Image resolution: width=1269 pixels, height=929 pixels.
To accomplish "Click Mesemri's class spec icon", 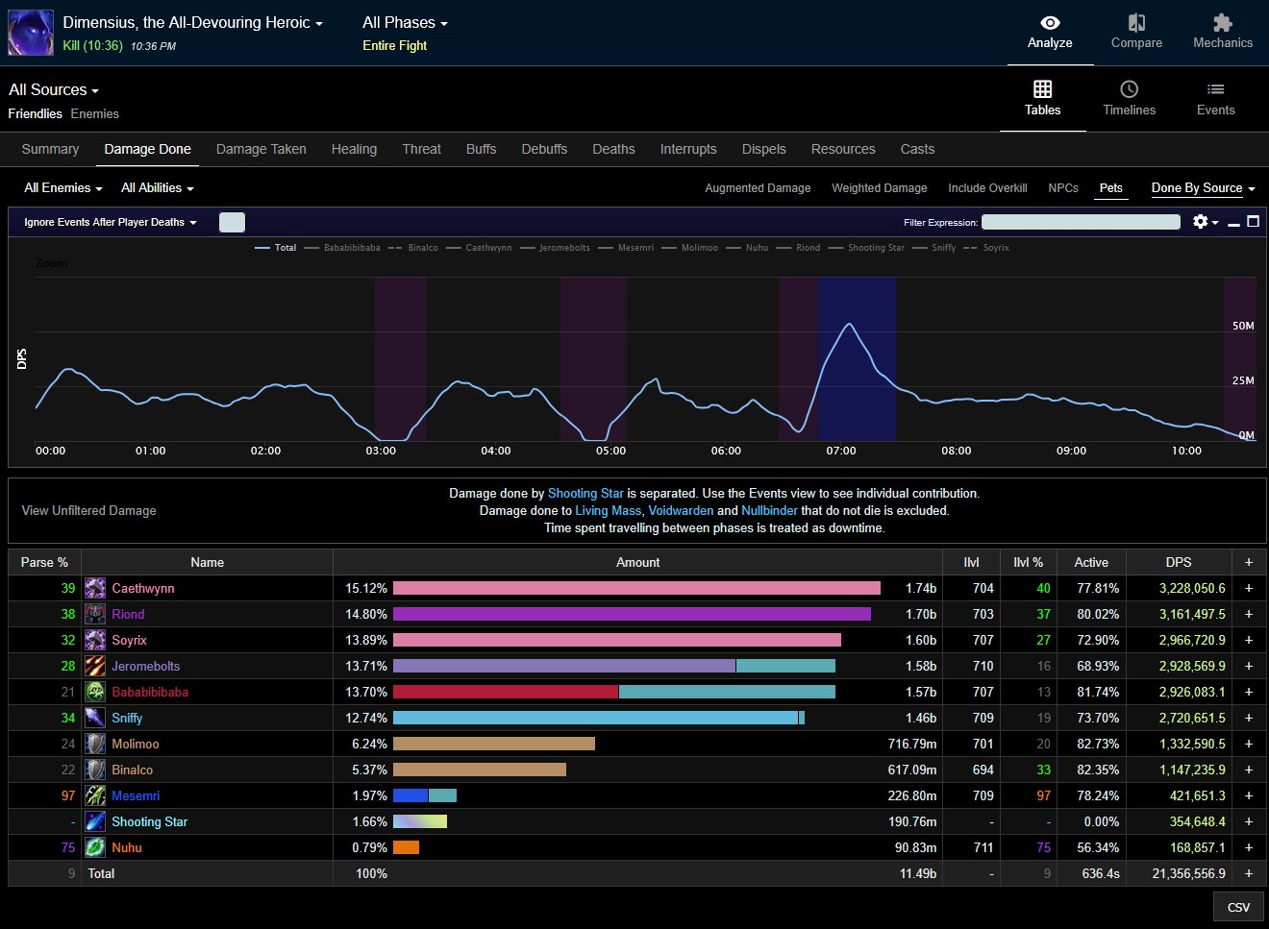I will pos(95,795).
